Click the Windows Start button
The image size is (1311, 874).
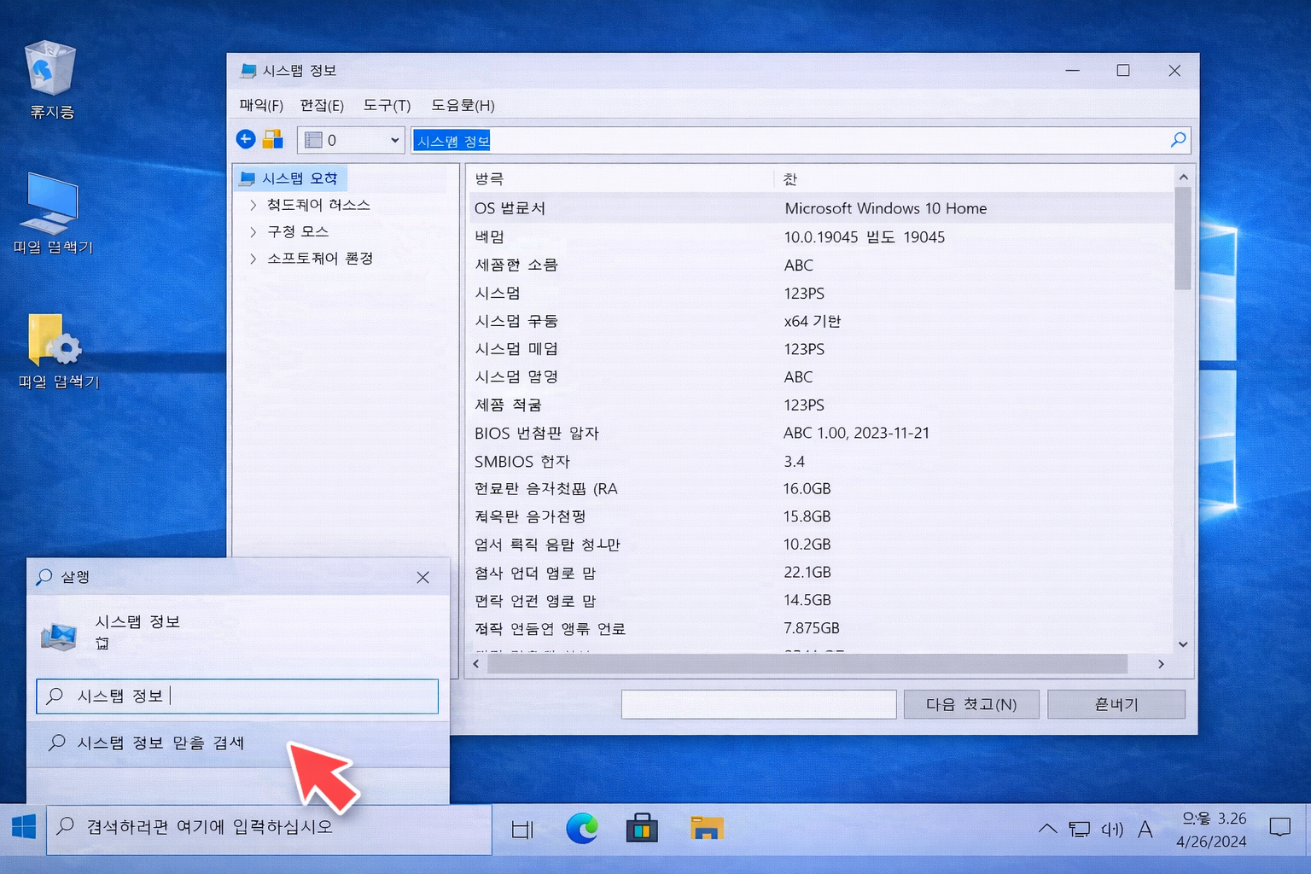pos(24,827)
